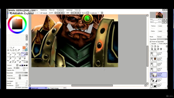This screenshot has height=98, width=174.
Task: Choose the Marker brush tool
Action: pyautogui.click(x=14, y=58)
